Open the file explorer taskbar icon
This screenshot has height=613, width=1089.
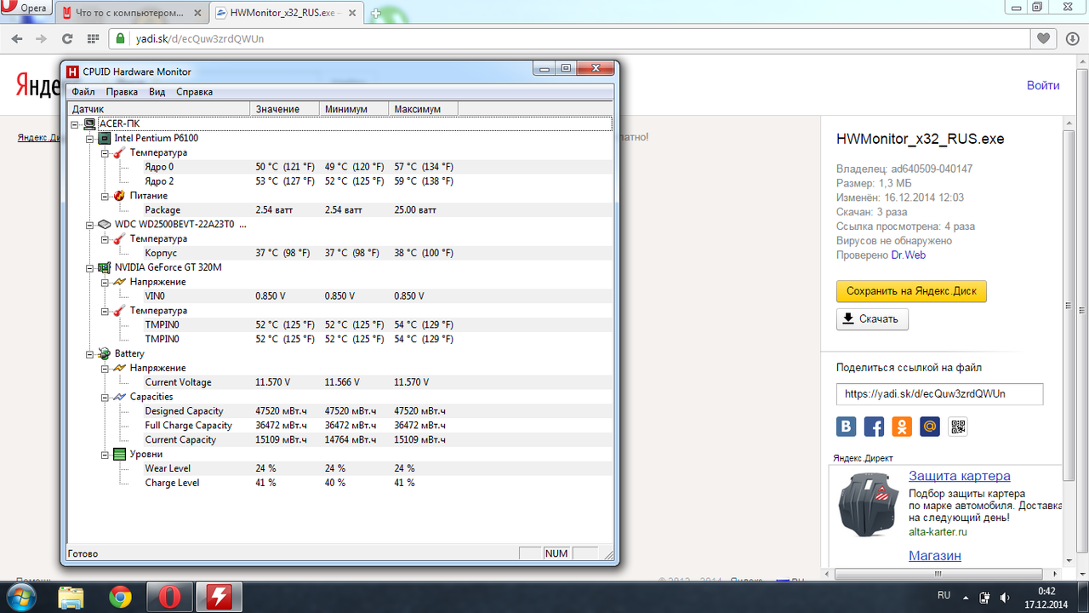point(71,598)
